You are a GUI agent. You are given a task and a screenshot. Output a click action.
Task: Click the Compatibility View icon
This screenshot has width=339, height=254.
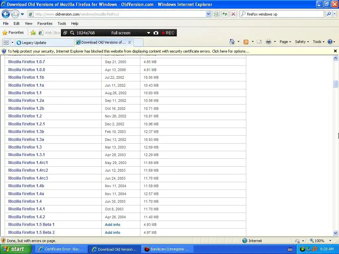point(216,14)
